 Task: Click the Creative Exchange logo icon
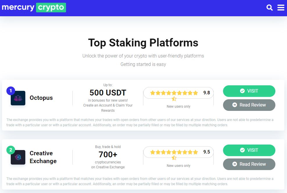(x=18, y=157)
